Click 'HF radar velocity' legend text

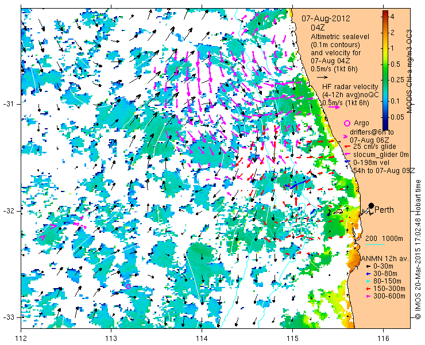coord(350,87)
